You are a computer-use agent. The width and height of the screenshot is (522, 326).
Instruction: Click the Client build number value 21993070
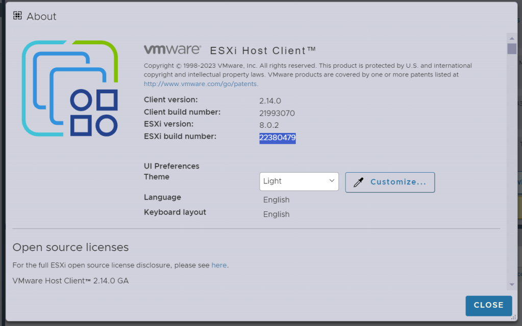coord(276,113)
